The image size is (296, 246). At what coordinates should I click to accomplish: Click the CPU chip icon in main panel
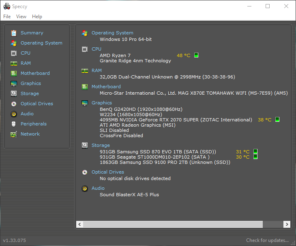click(85, 49)
